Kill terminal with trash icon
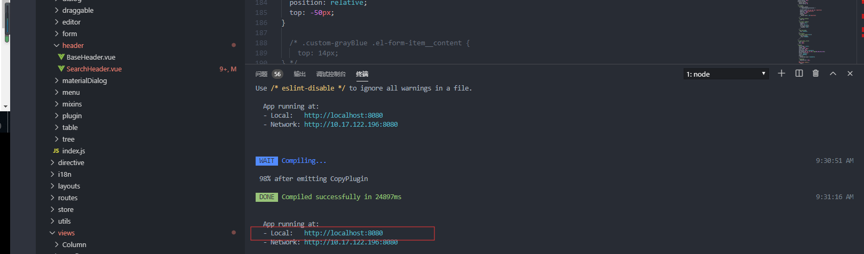Screen dimensions: 864x254 point(815,73)
